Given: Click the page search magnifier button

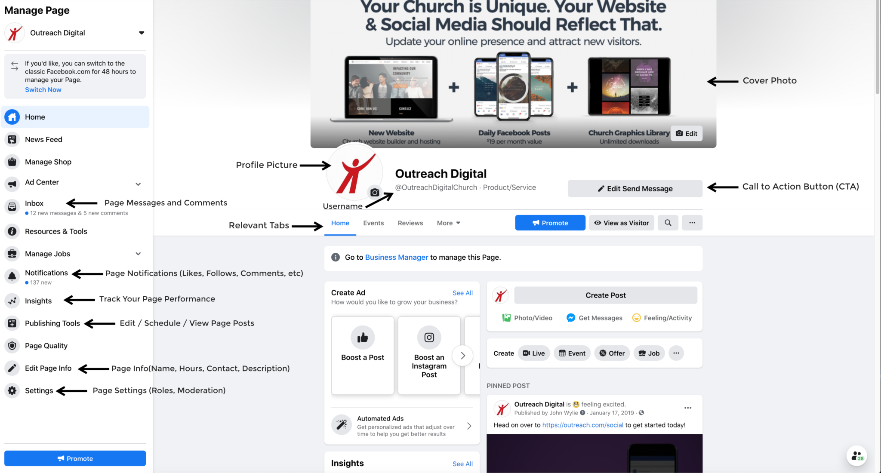Looking at the screenshot, I should [x=668, y=223].
